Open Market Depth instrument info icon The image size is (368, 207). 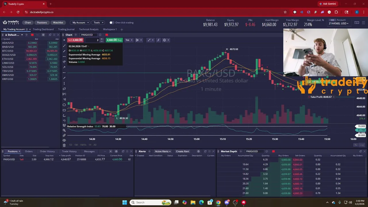pyautogui.click(x=267, y=151)
